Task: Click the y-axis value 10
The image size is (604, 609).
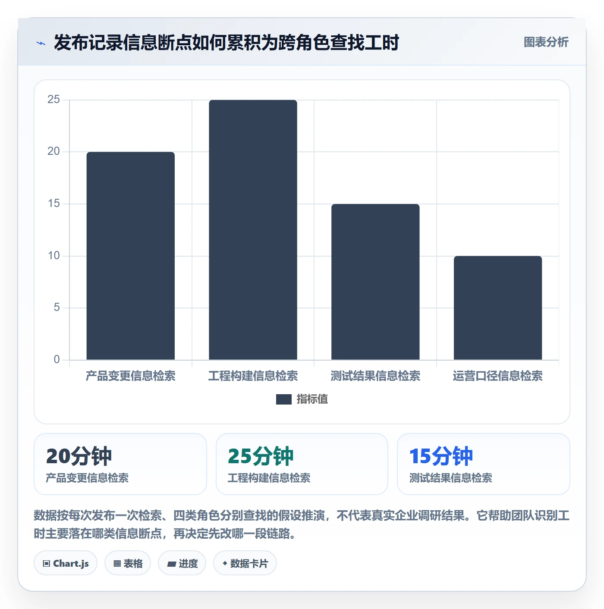Action: 53,256
